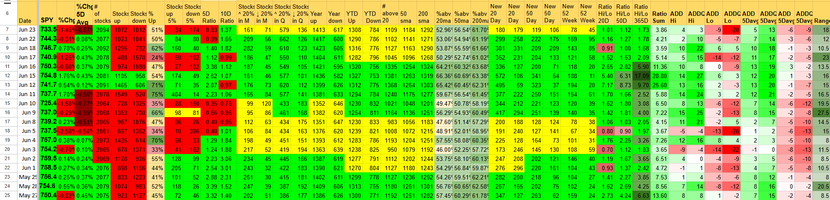Select SPY value 759.5 in Jun 2 row
Image resolution: width=830 pixels, height=200 pixels.
47,159
